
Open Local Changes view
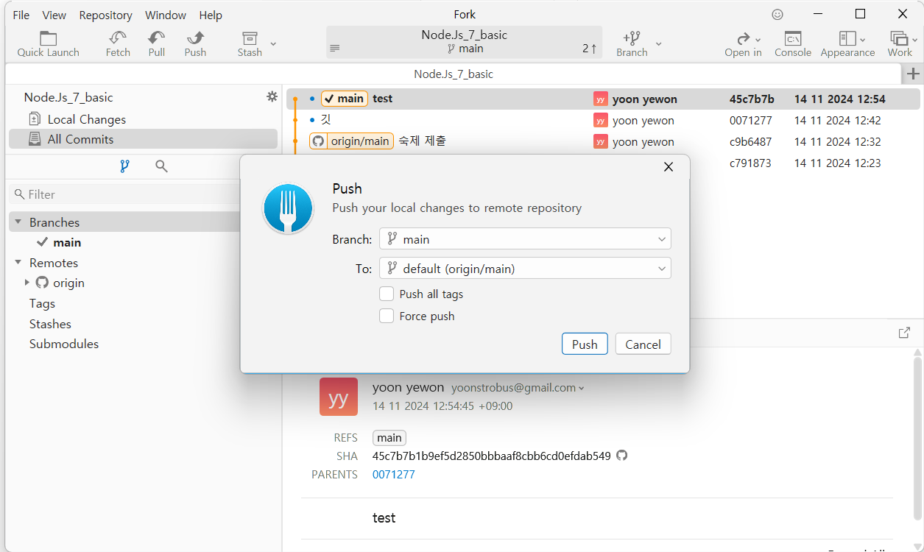143,119
